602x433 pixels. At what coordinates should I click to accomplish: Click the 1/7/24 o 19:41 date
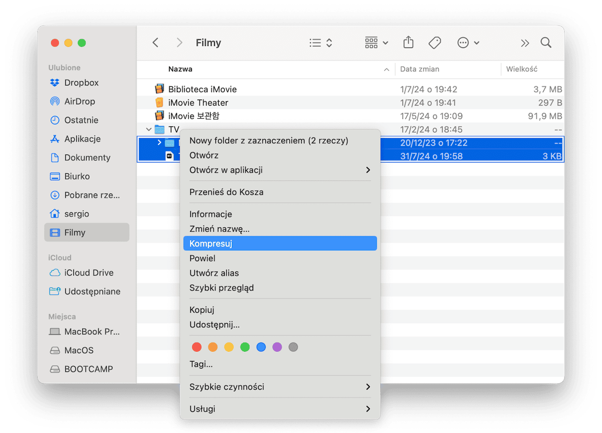(x=429, y=103)
